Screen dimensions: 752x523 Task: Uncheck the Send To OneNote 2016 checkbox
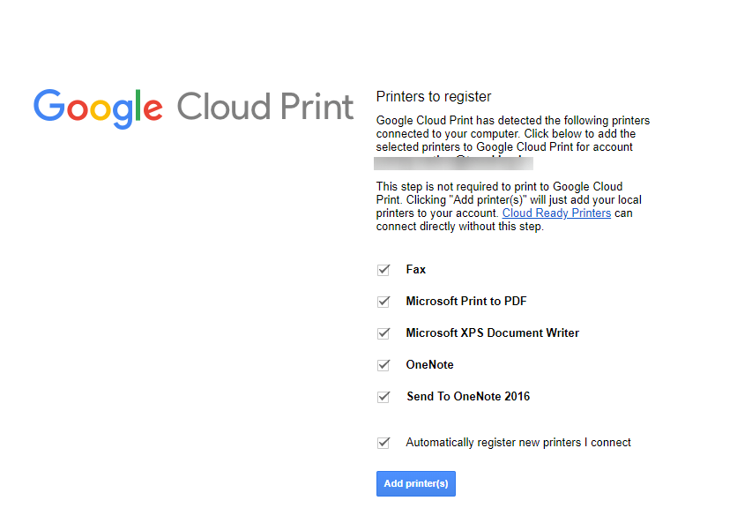click(383, 397)
